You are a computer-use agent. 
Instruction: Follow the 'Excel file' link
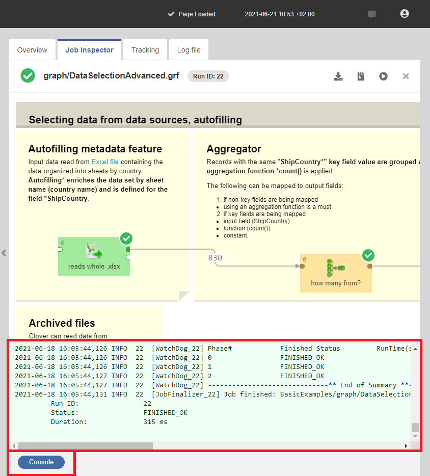[x=104, y=162]
